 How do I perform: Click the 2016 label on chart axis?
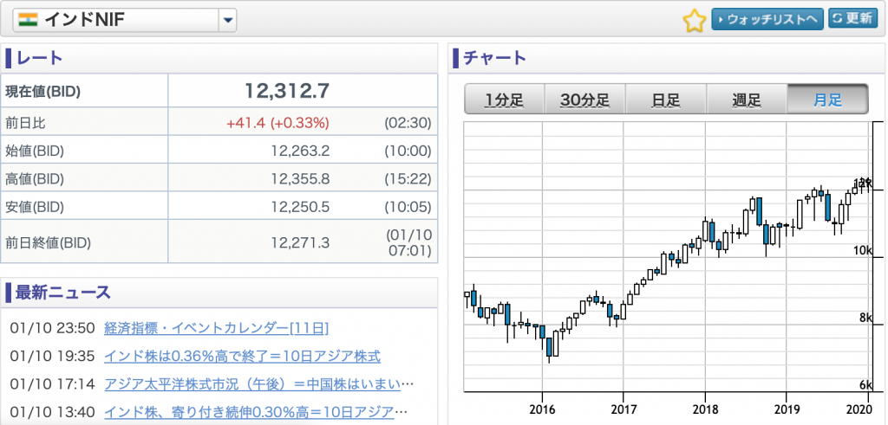tap(542, 408)
